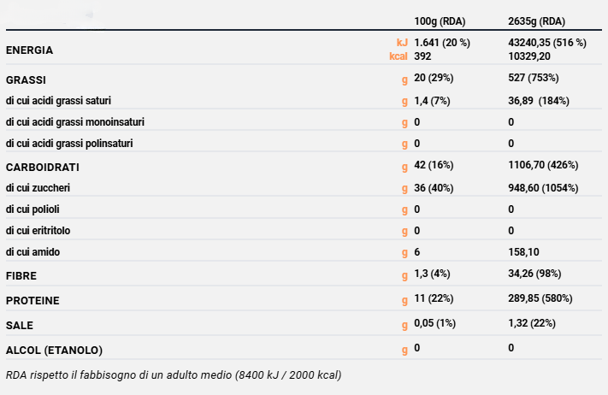
Task: Click the PROTEINE row heading
Action: [x=30, y=301]
